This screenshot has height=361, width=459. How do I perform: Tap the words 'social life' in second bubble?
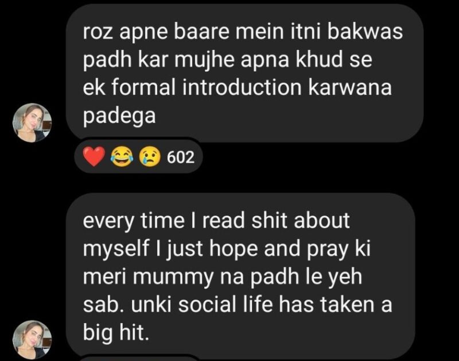coord(225,305)
